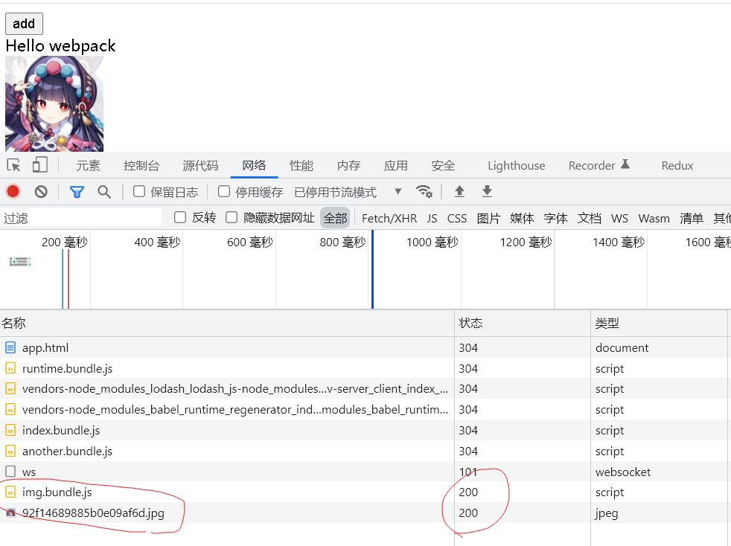Open the Lighthouse tab

click(x=516, y=166)
